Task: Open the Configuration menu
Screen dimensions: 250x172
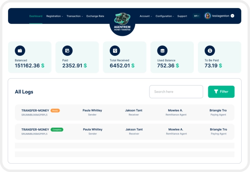Action: pos(165,16)
